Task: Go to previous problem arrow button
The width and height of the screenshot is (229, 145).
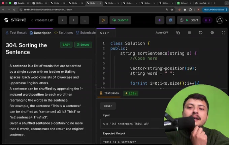Action: 63,20
